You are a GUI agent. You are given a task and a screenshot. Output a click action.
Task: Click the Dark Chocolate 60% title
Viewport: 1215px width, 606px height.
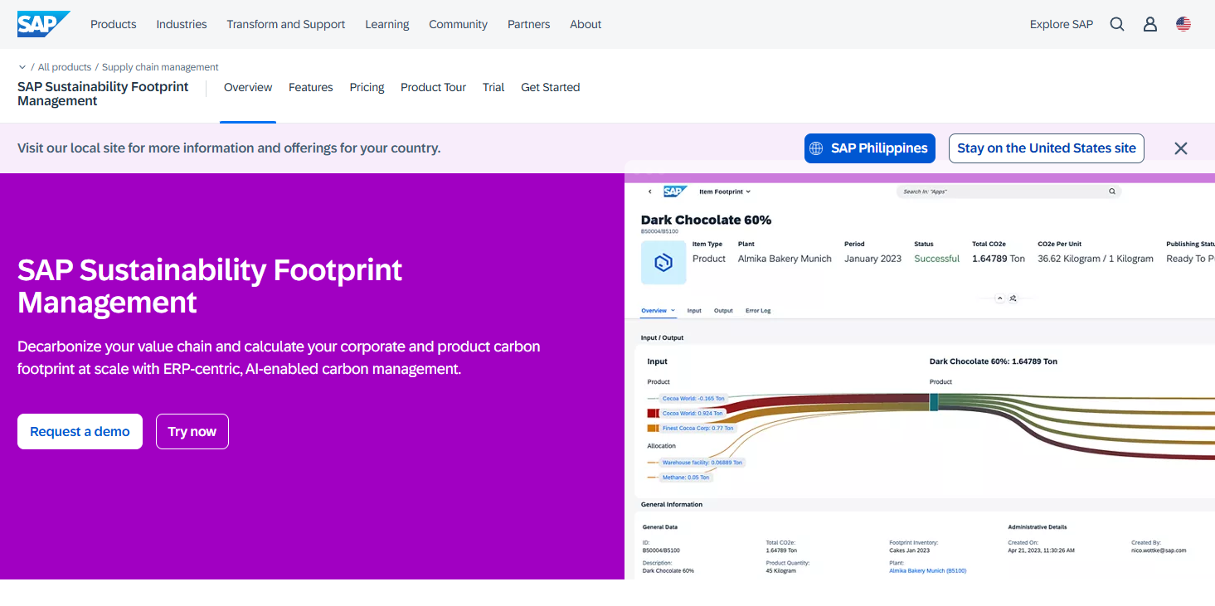(706, 220)
